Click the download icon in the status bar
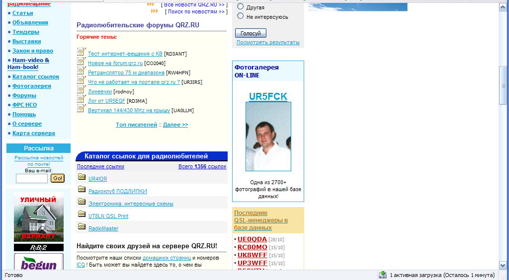The image size is (509, 280). click(x=383, y=275)
